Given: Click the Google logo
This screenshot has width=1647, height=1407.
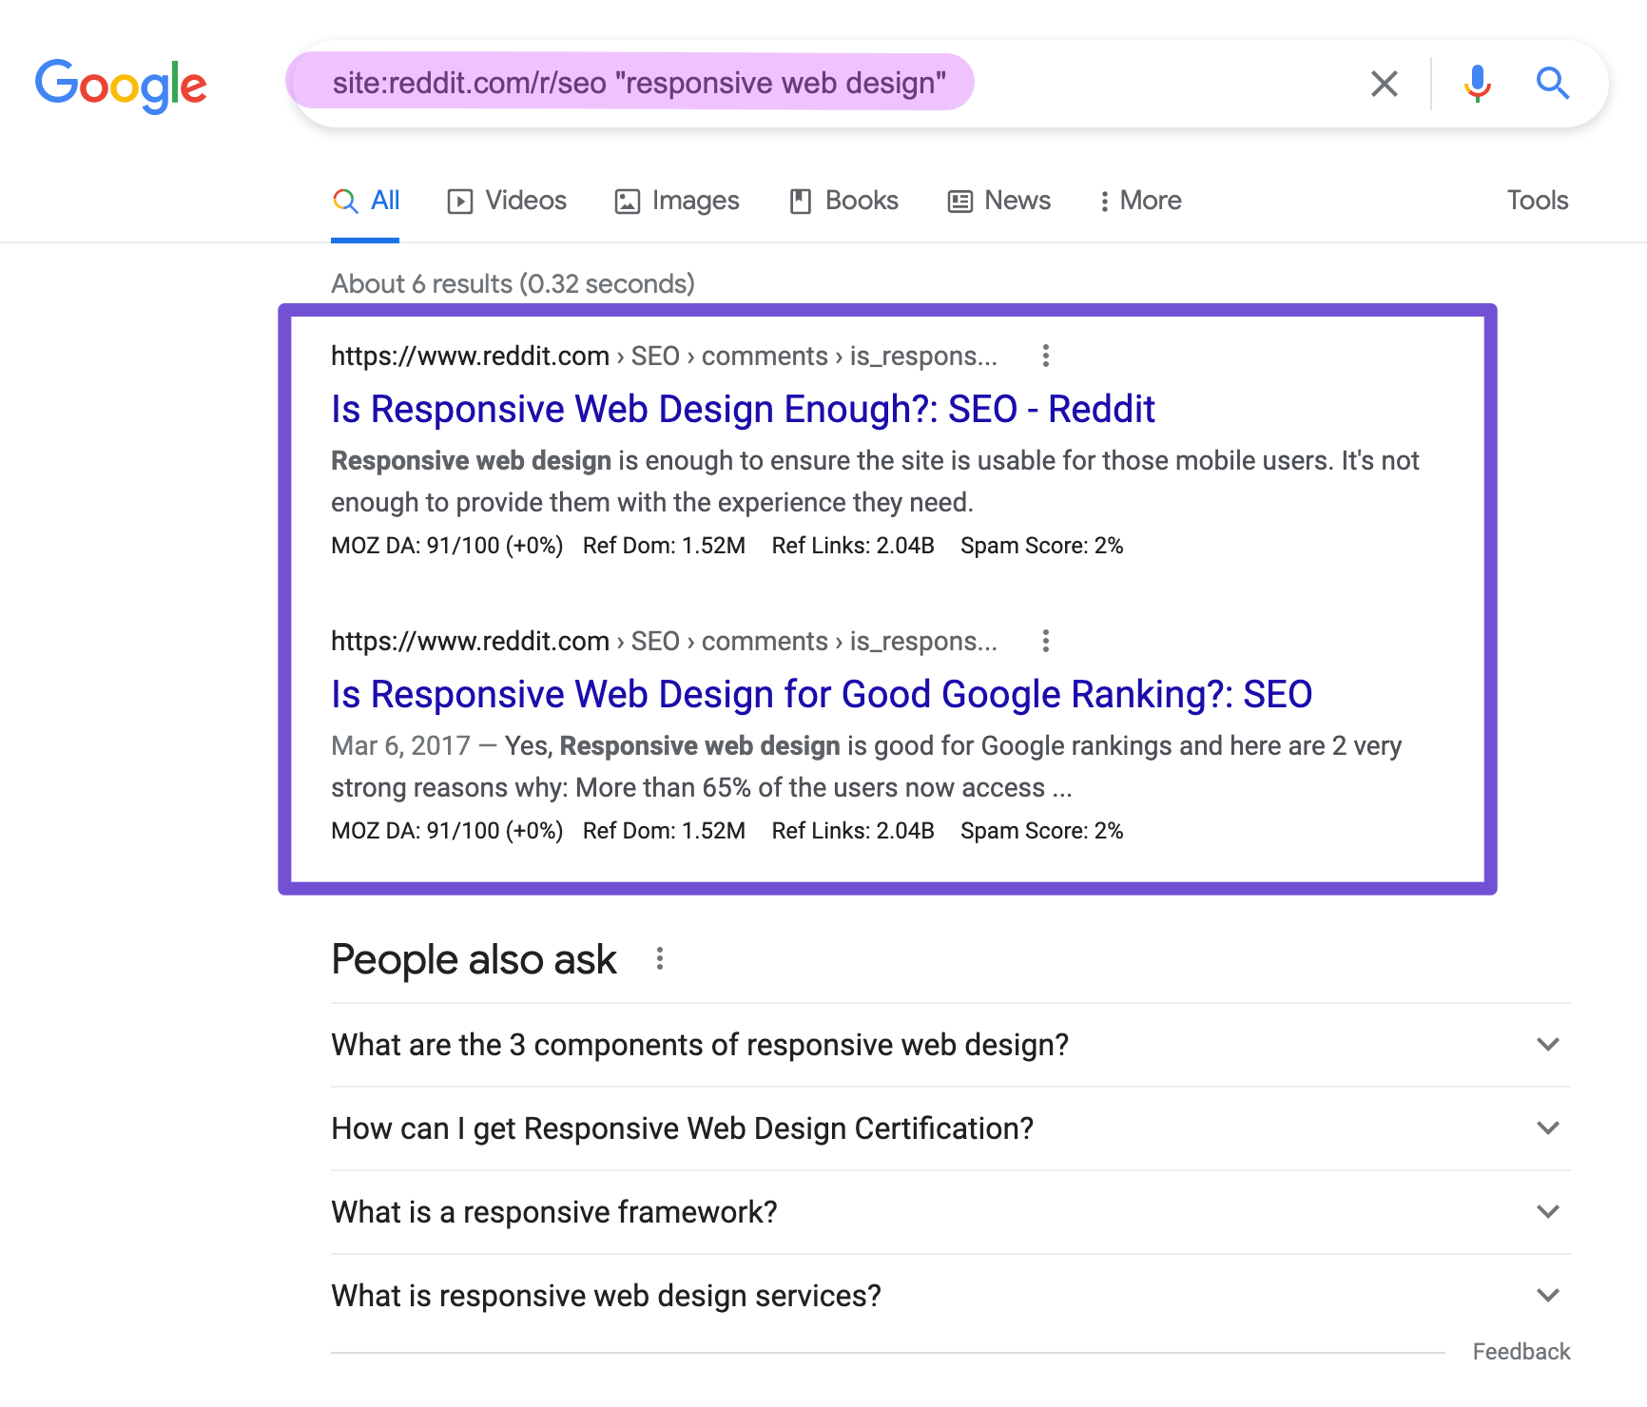Looking at the screenshot, I should tap(121, 85).
